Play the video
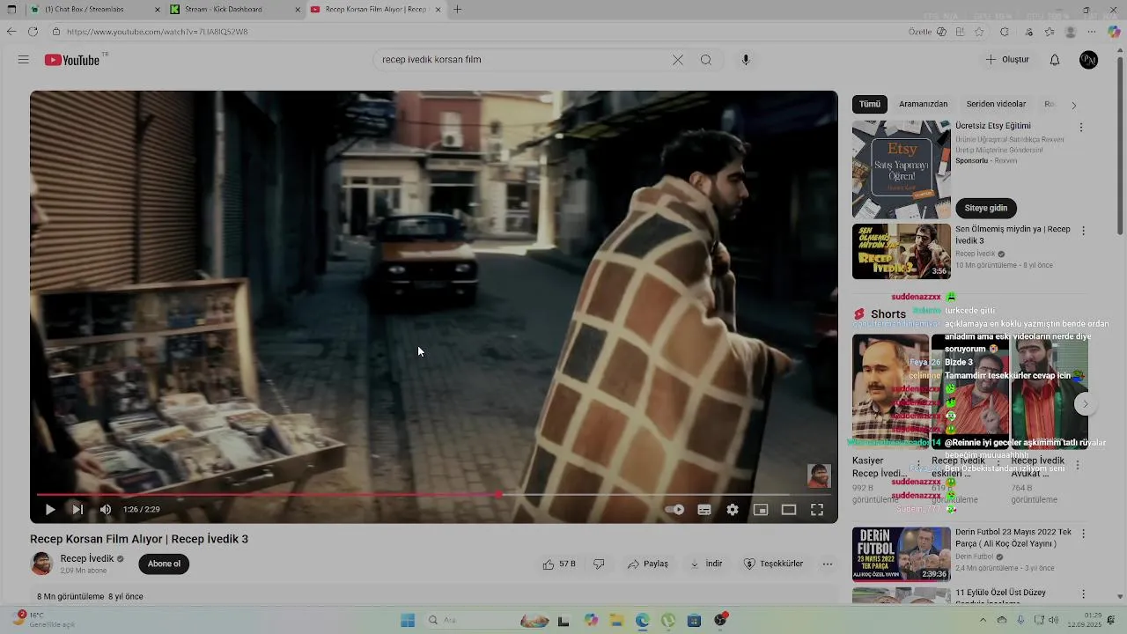This screenshot has height=634, width=1127. (50, 509)
